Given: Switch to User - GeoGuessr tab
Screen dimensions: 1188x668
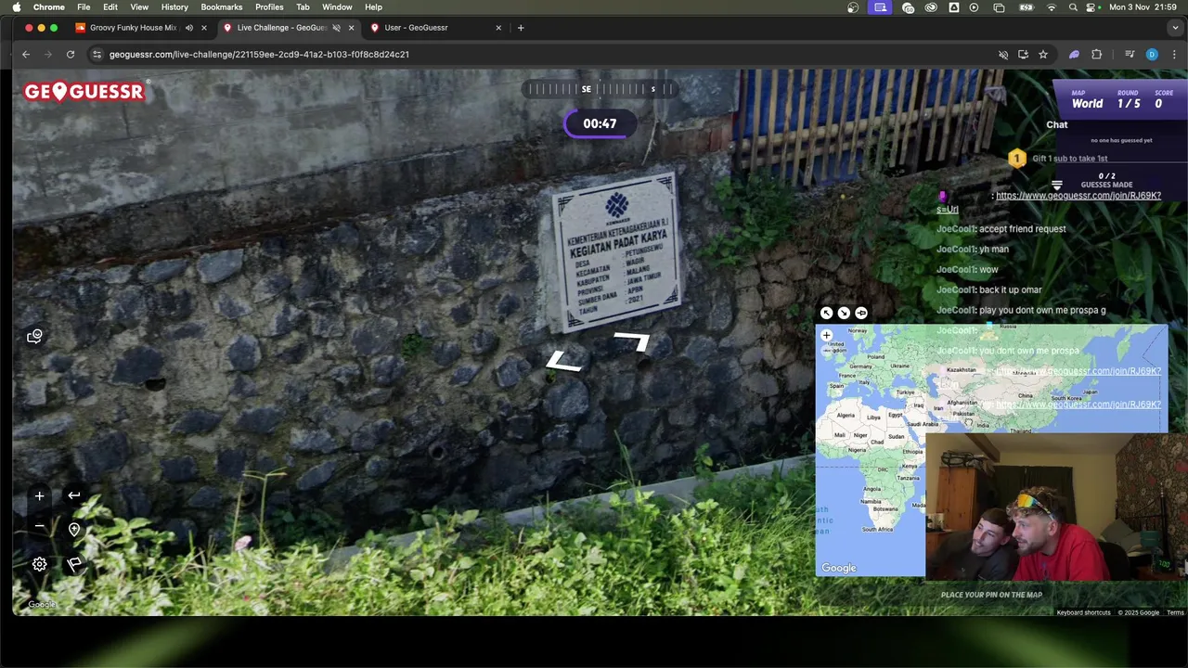Looking at the screenshot, I should tap(416, 28).
